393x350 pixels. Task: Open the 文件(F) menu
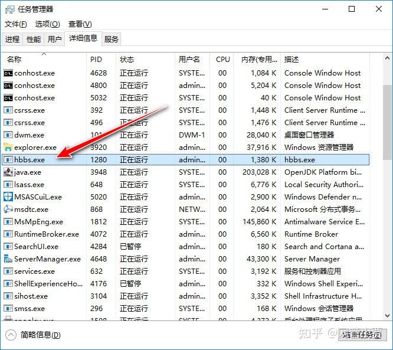click(16, 24)
